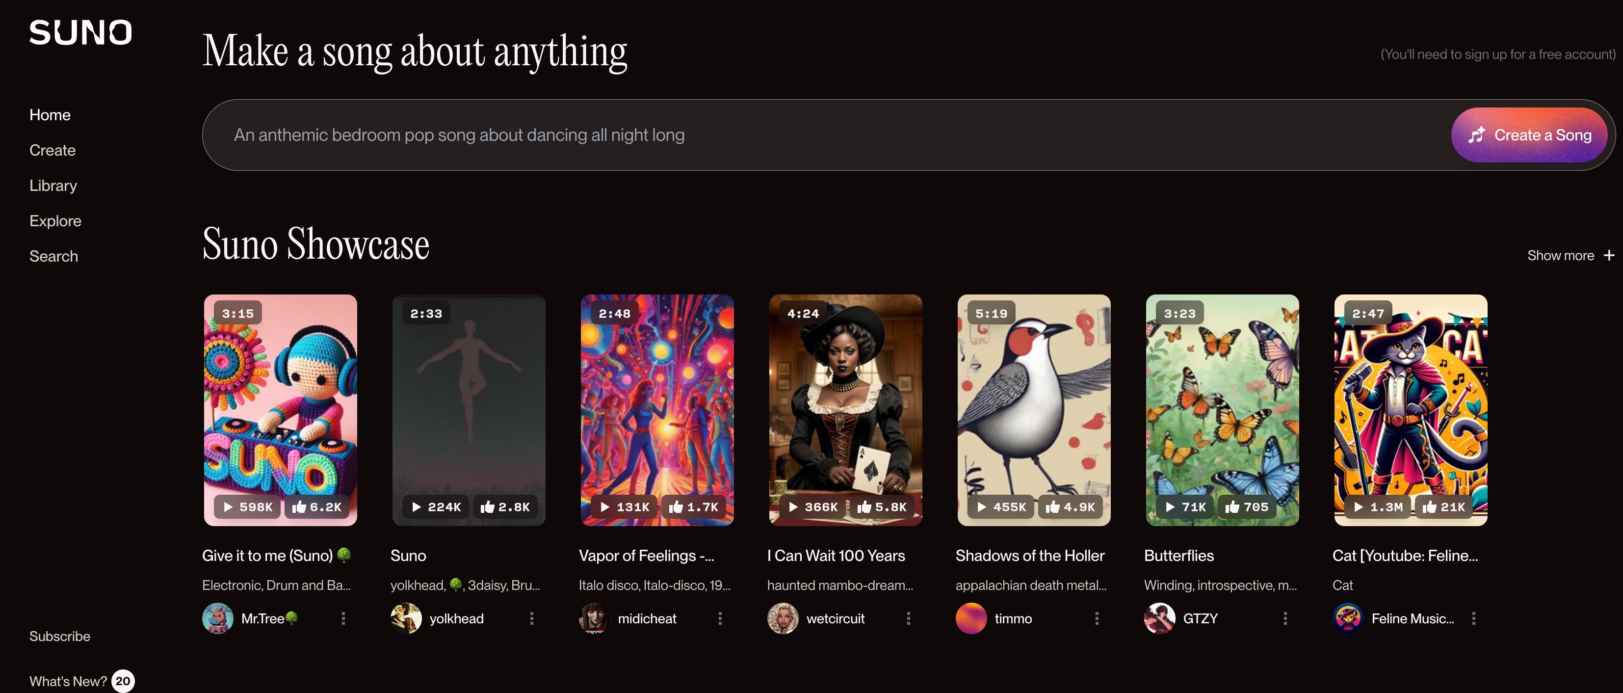The image size is (1623, 693).
Task: Open kebab menu beside midicheat
Action: coord(720,619)
